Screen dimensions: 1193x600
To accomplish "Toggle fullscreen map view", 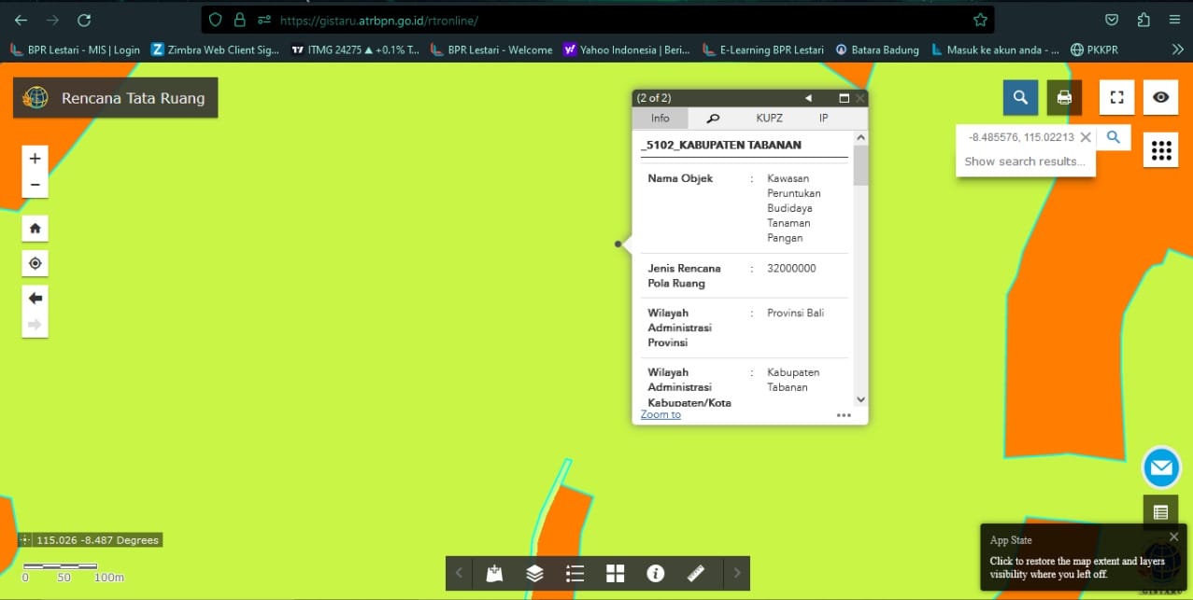I will [x=1116, y=97].
